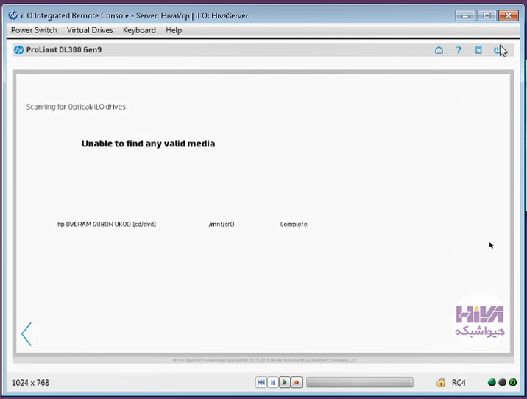Open the Help menu
This screenshot has width=527, height=399.
[174, 30]
